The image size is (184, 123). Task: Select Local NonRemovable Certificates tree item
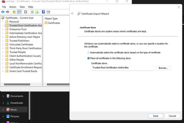tap(25, 63)
